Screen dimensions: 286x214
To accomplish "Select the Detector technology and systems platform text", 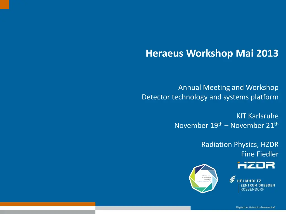I will (210, 97).
